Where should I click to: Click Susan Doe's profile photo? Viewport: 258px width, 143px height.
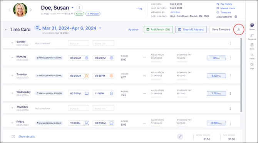pyautogui.click(x=20, y=10)
